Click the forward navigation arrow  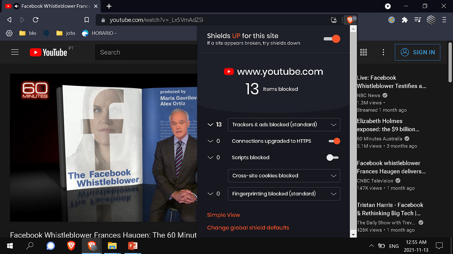point(22,20)
